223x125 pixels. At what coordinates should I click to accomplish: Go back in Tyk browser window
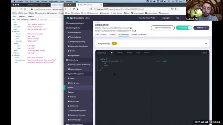pos(66,9)
